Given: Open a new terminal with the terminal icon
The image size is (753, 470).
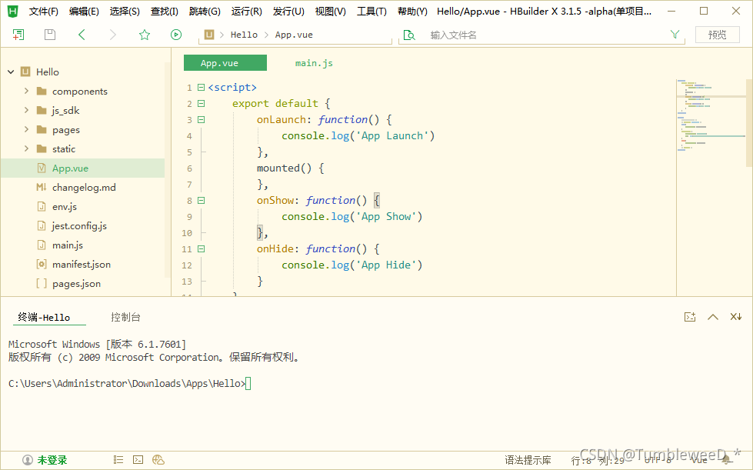Looking at the screenshot, I should 690,316.
